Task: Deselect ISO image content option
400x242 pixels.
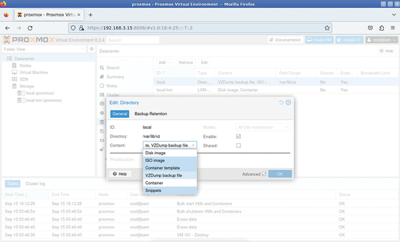Action: [170, 161]
